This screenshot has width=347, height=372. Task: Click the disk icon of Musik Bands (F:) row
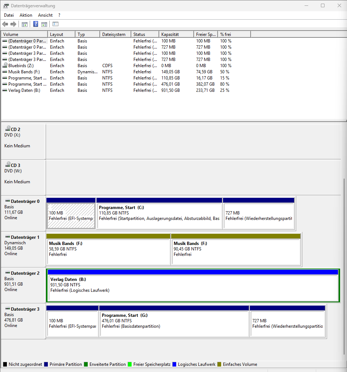5,71
